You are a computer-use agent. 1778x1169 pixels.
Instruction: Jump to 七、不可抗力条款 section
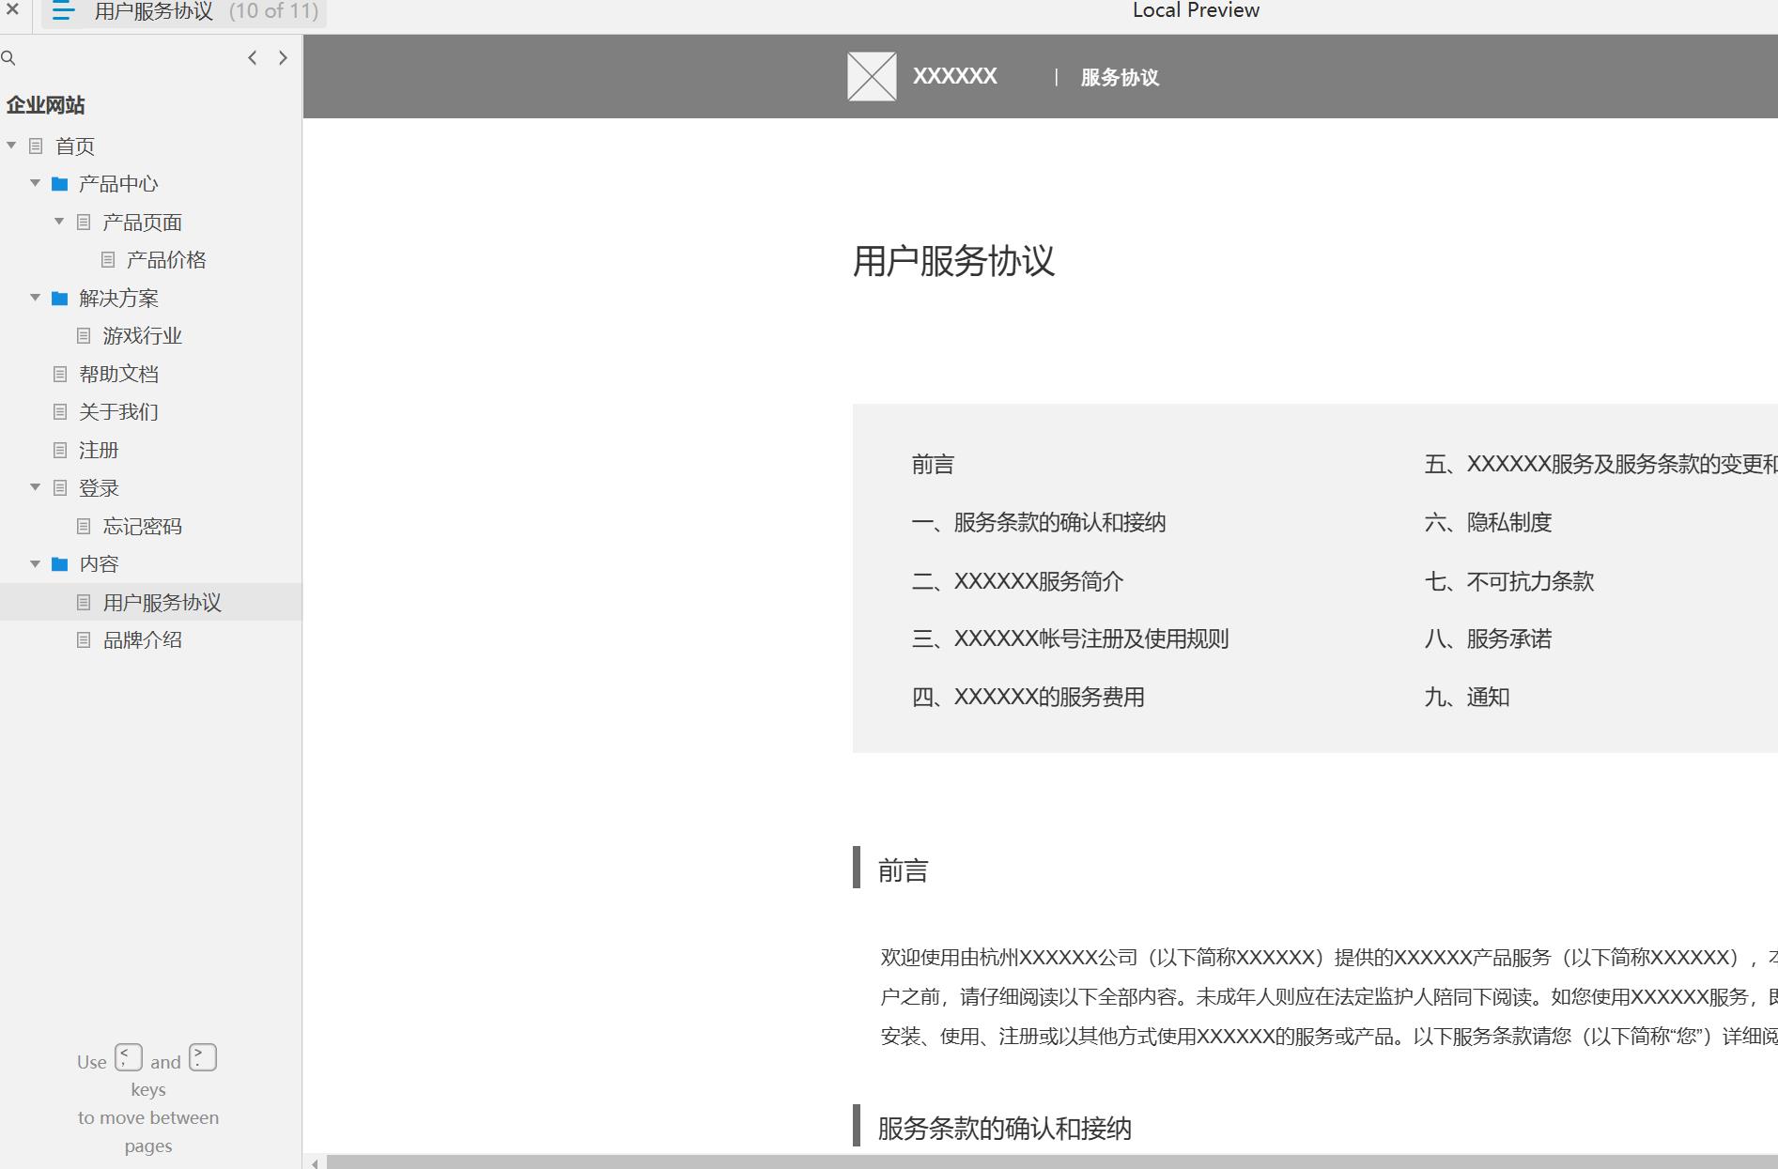coord(1509,581)
